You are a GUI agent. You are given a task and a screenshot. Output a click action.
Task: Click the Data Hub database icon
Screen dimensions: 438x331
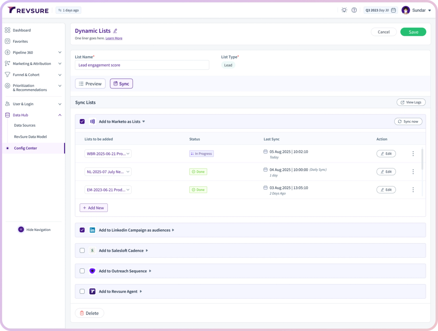tap(8, 115)
